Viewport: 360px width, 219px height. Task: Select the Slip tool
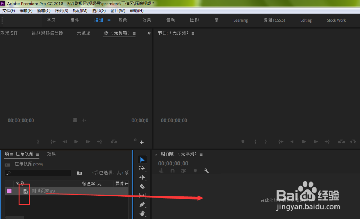point(142,195)
